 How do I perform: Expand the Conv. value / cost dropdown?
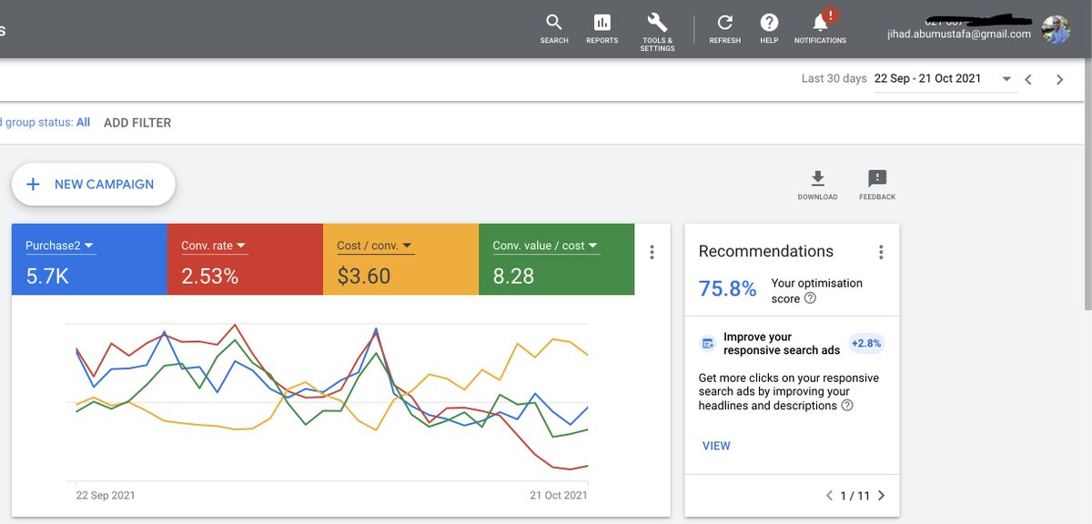(x=545, y=246)
